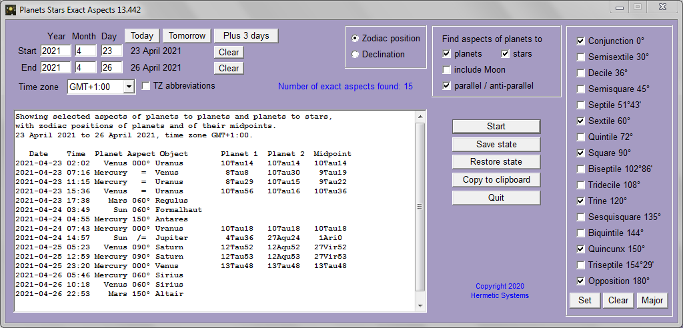Image resolution: width=683 pixels, height=328 pixels.
Task: Enable include Moon checkbox
Action: click(x=446, y=70)
